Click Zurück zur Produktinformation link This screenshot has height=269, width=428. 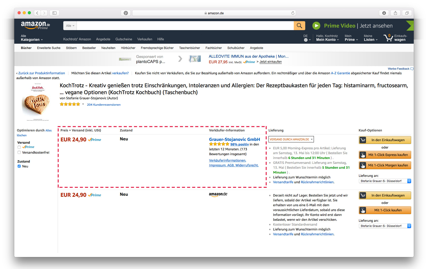[x=42, y=73]
